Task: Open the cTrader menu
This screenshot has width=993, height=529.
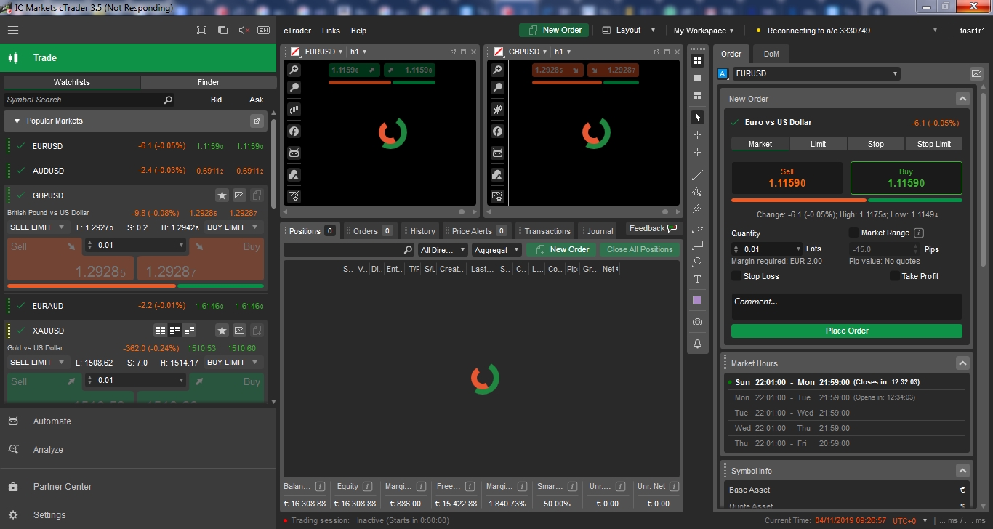Action: click(297, 31)
